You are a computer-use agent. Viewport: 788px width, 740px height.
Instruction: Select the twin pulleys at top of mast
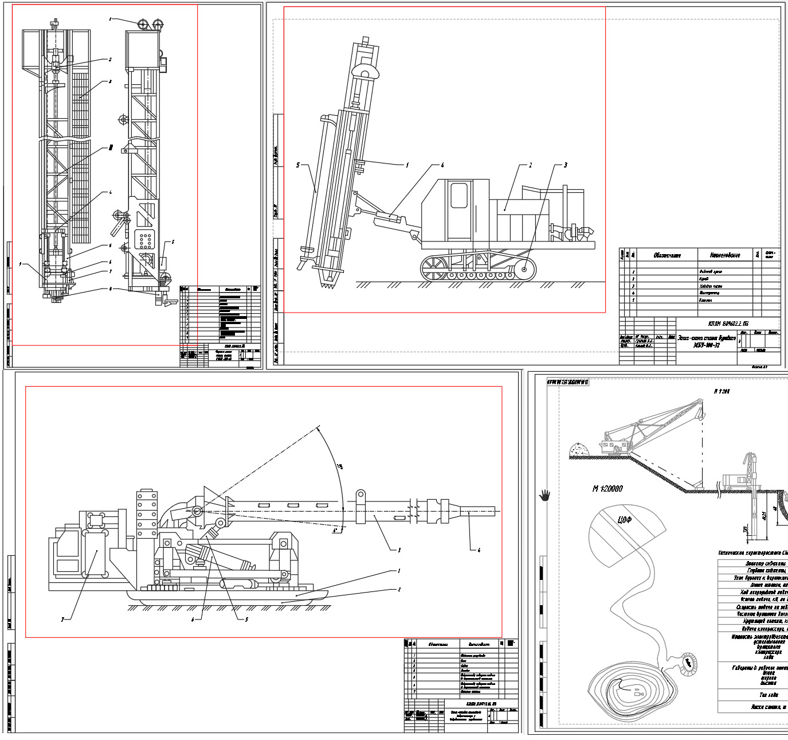click(x=150, y=24)
